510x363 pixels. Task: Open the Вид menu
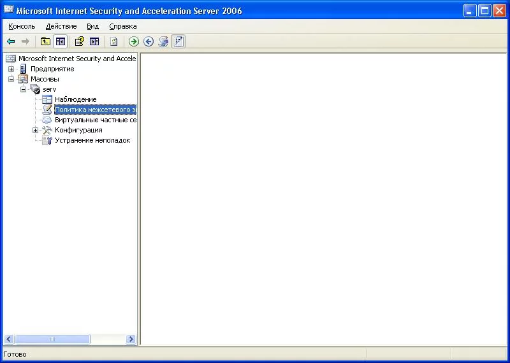tap(92, 26)
